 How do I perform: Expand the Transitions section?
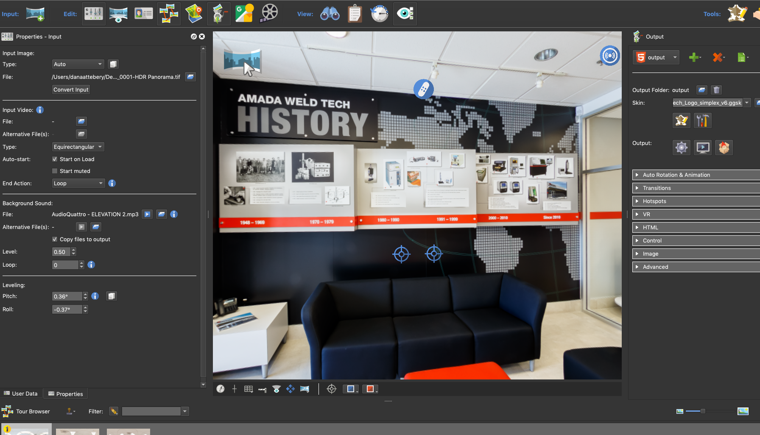(696, 188)
